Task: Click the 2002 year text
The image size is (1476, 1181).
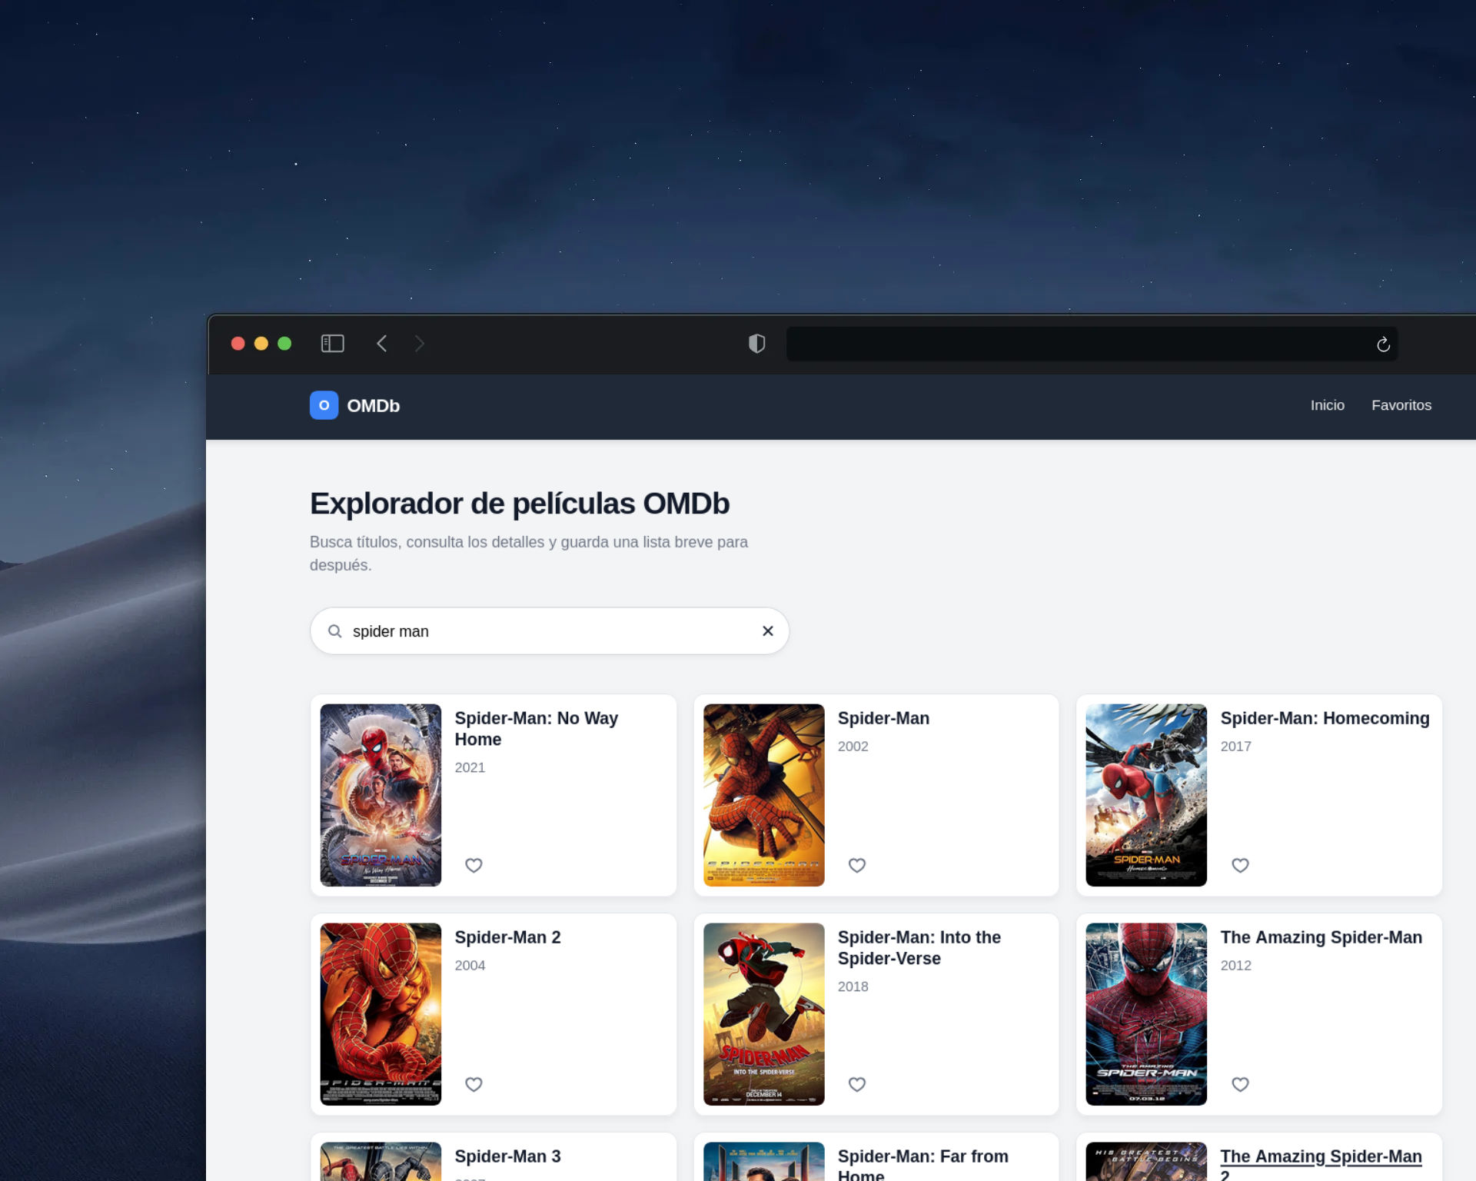Action: [x=853, y=746]
